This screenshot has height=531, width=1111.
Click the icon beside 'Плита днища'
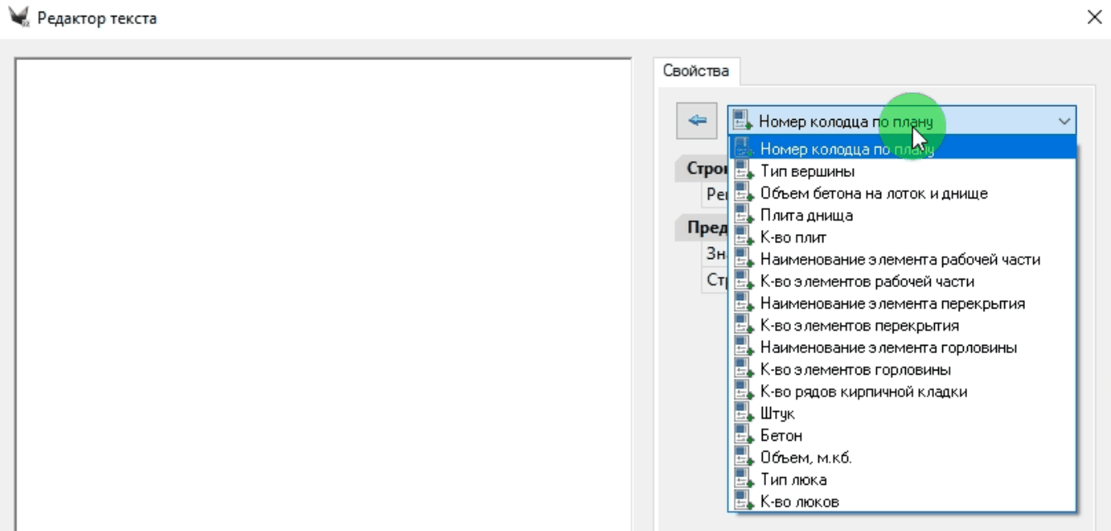pos(743,215)
